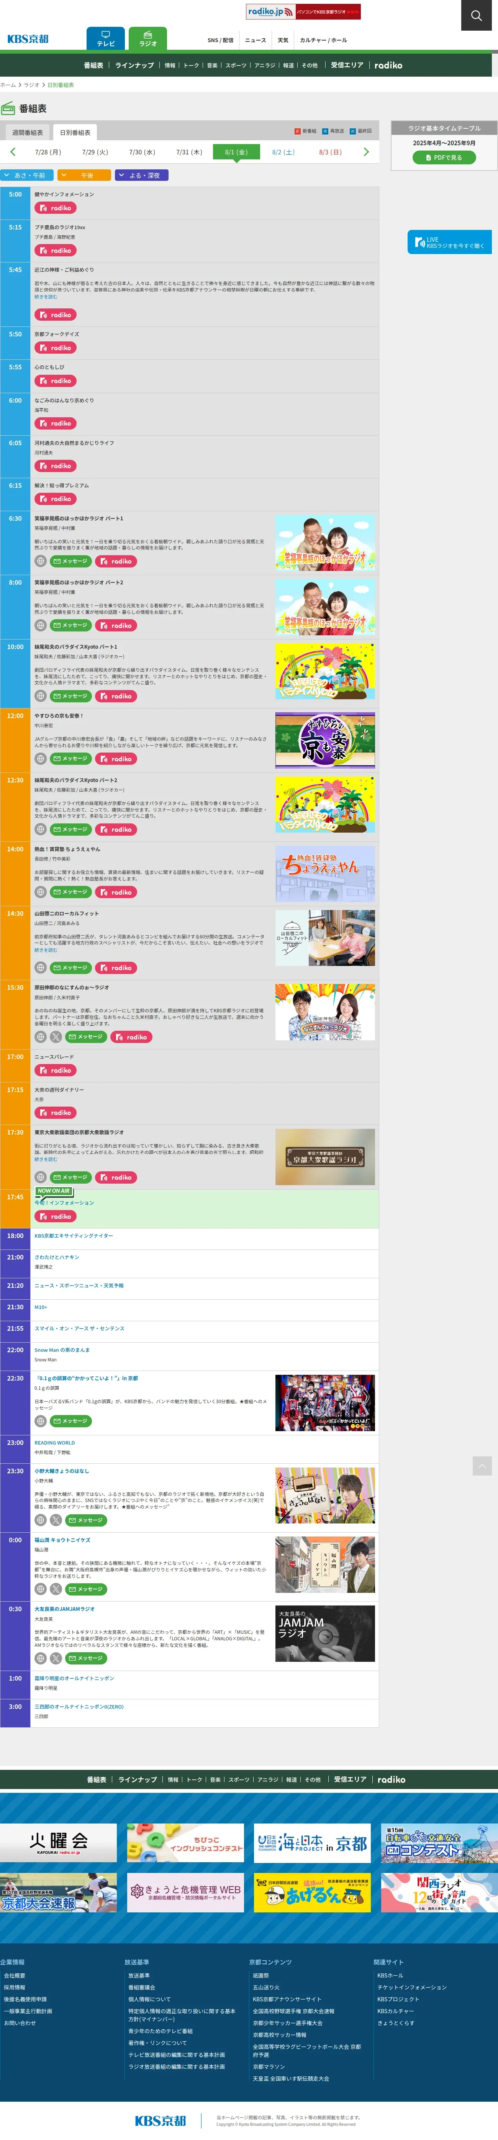Viewport: 498px width, 2140px height.
Task: Open 京都大衆歌謡ラジオ program thumbnail
Action: point(324,1156)
